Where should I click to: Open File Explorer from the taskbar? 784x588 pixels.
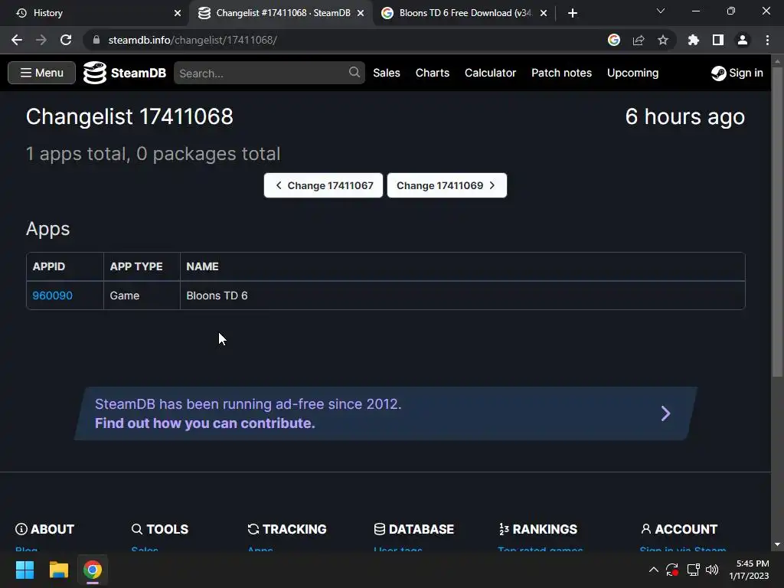pos(58,570)
